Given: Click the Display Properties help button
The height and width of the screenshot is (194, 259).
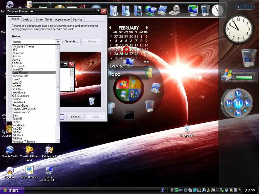Looking at the screenshot, I should coord(98,11).
